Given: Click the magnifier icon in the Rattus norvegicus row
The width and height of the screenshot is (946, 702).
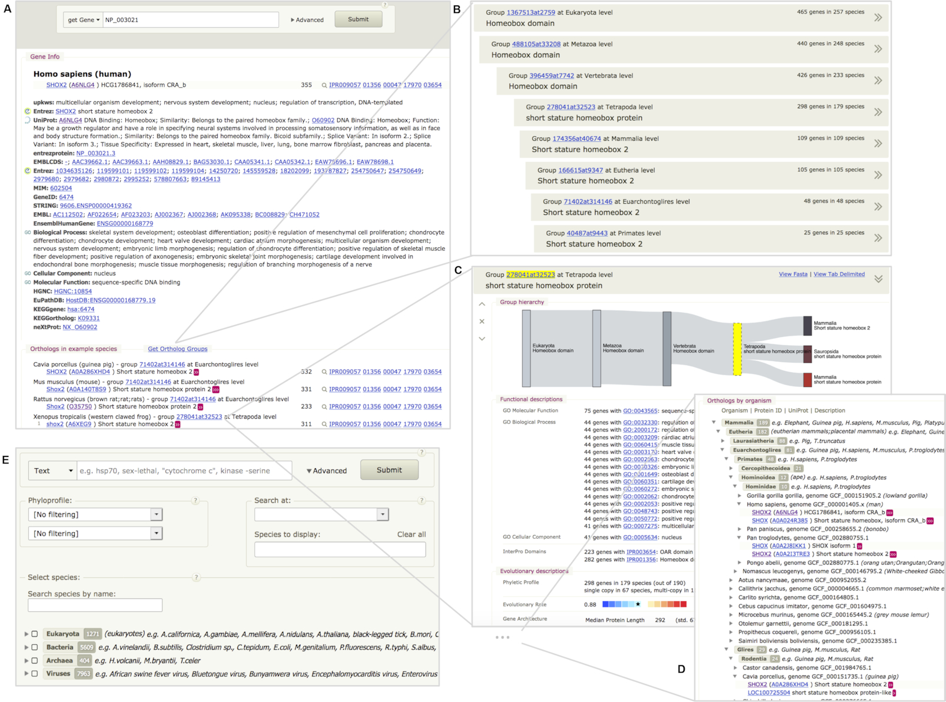Looking at the screenshot, I should (324, 407).
